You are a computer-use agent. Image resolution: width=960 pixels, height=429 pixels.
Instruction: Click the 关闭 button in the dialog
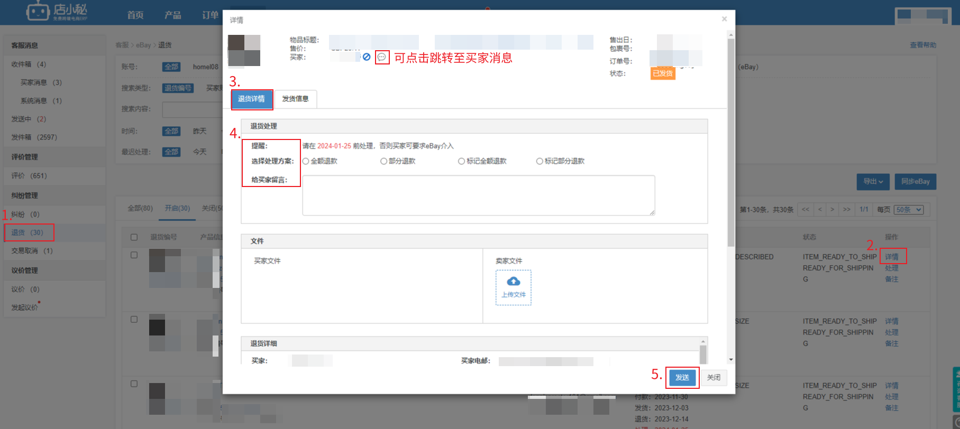coord(714,377)
